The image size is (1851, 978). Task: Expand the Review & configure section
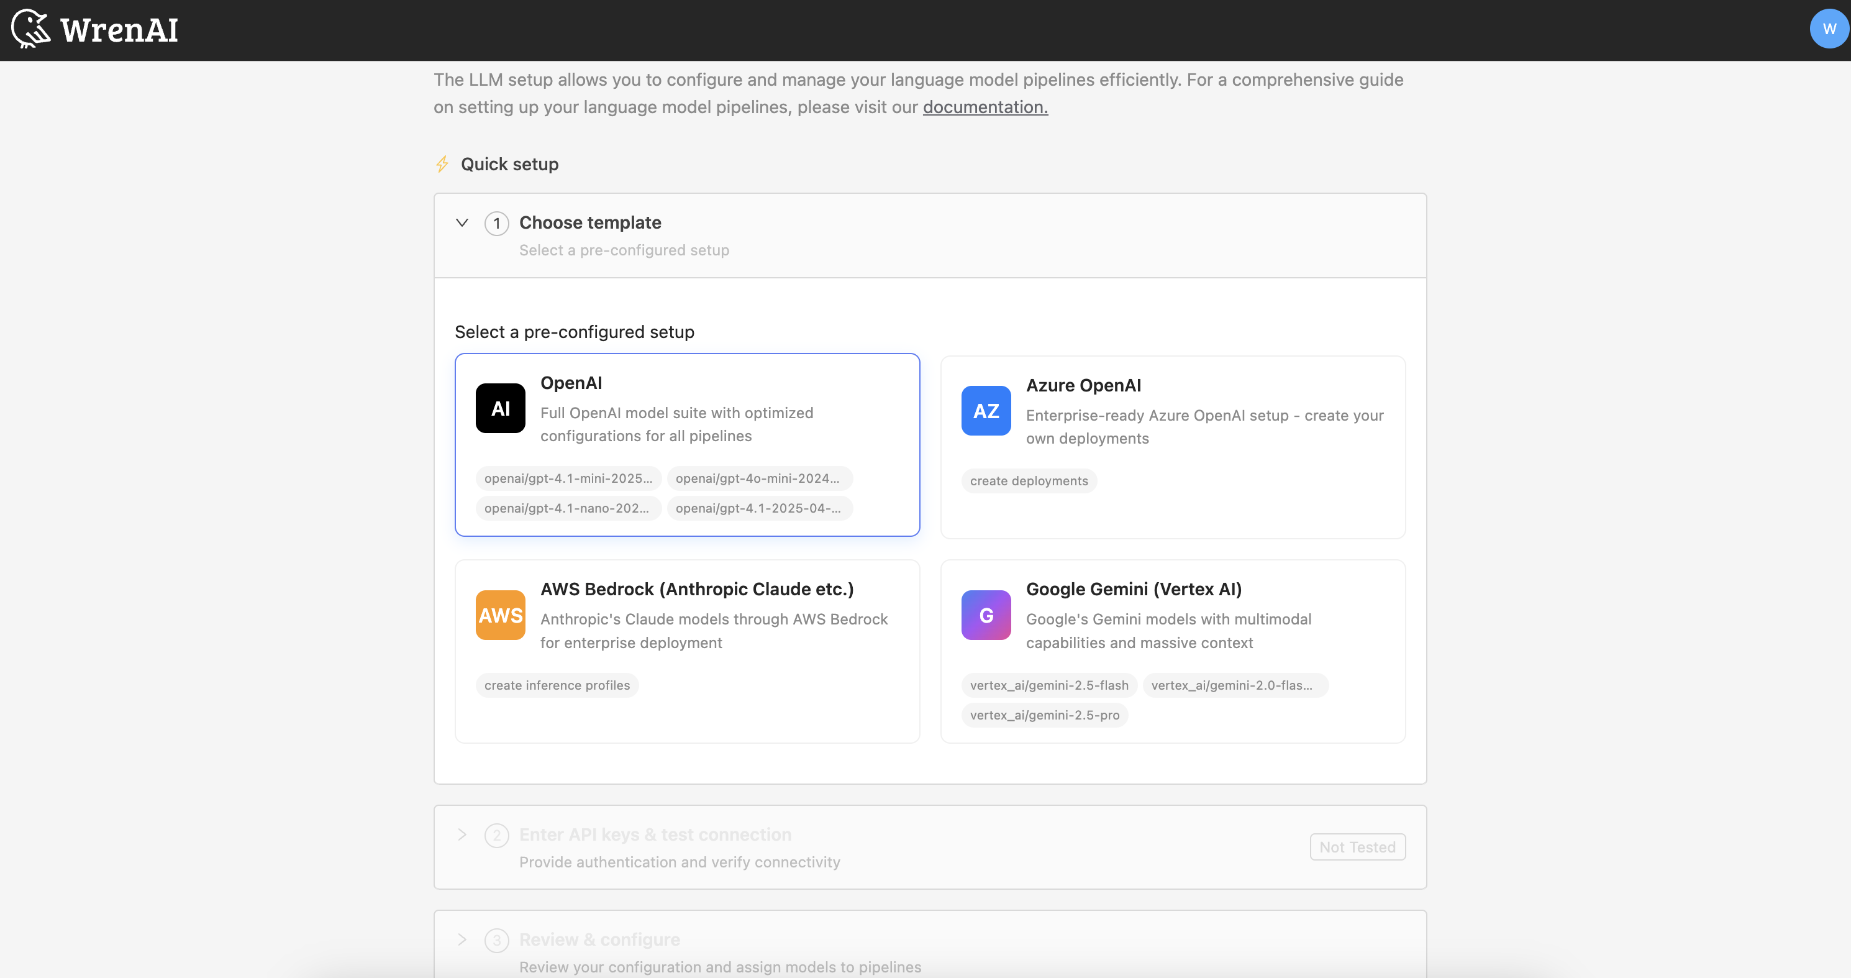[462, 940]
